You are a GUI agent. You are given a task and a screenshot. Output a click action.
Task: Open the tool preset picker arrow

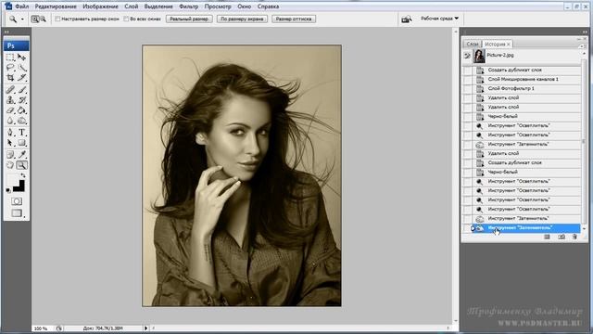22,19
